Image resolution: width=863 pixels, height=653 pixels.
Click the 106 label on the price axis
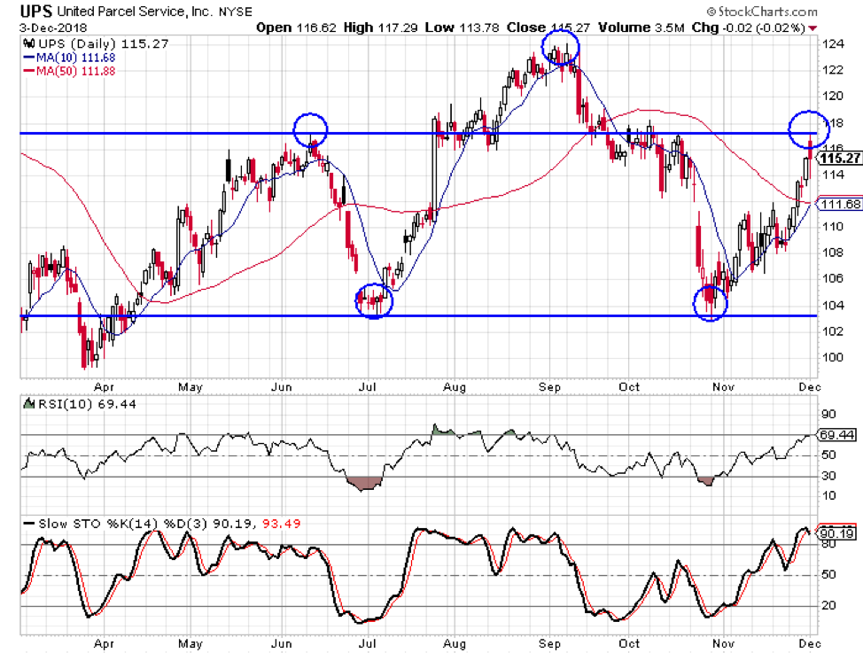[x=833, y=278]
